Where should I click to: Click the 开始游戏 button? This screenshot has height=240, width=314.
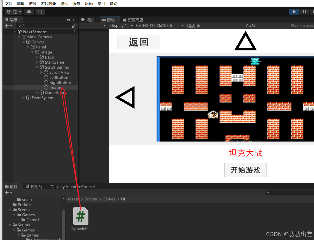click(x=245, y=170)
